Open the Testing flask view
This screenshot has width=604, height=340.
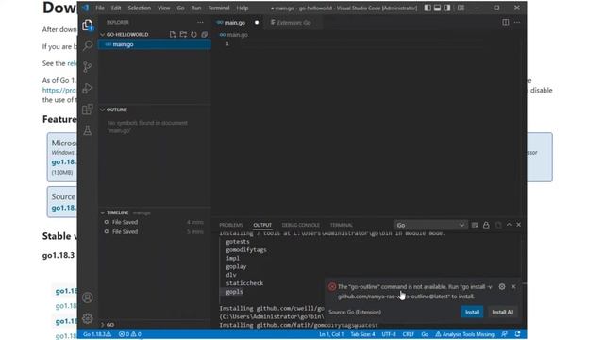[x=88, y=130]
